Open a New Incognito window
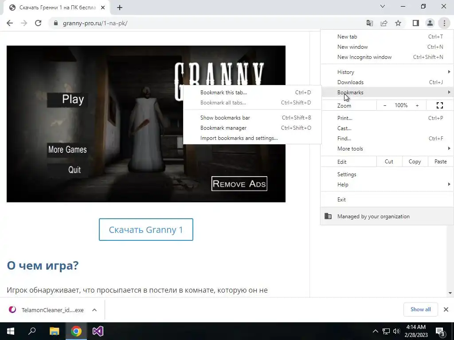454x340 pixels. (x=387, y=57)
